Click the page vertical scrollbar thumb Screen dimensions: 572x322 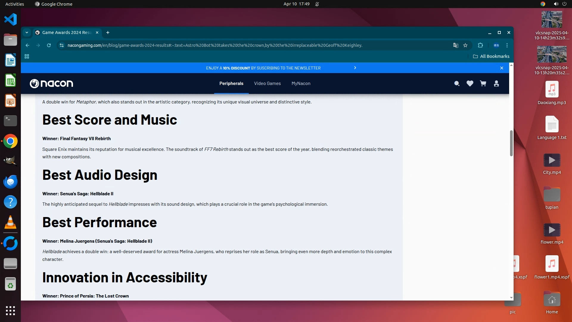[511, 143]
